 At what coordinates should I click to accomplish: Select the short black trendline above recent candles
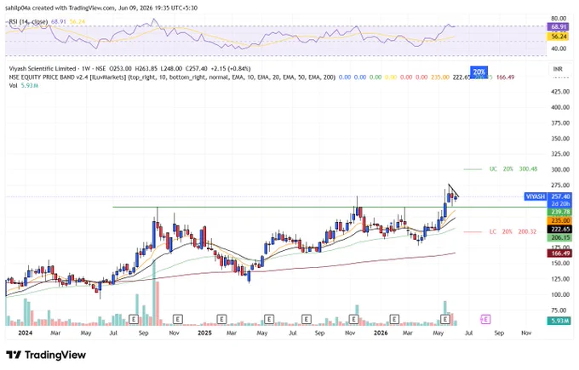click(454, 191)
